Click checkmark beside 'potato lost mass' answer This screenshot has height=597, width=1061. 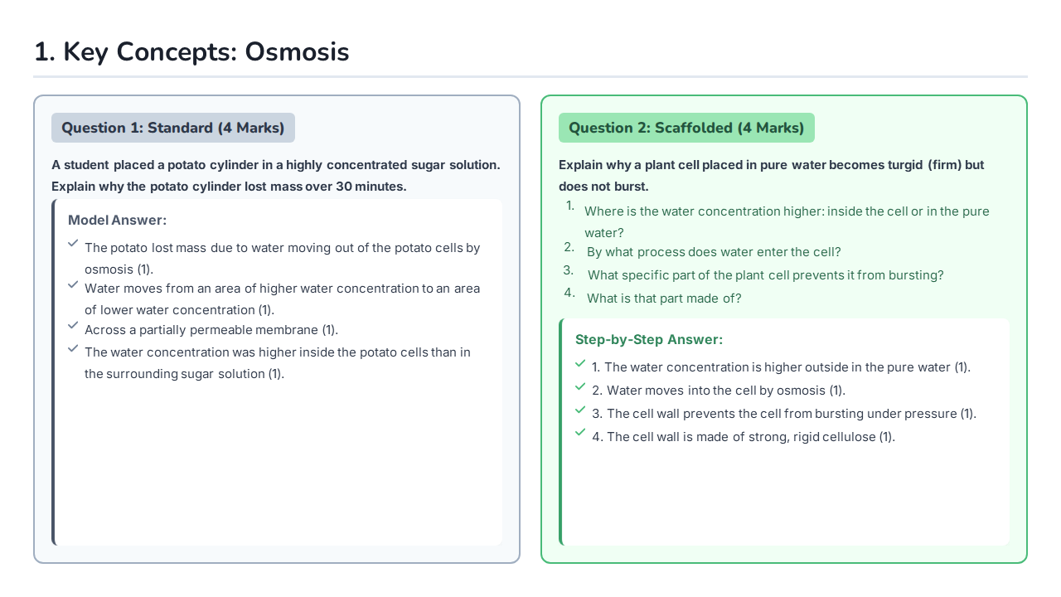[73, 243]
